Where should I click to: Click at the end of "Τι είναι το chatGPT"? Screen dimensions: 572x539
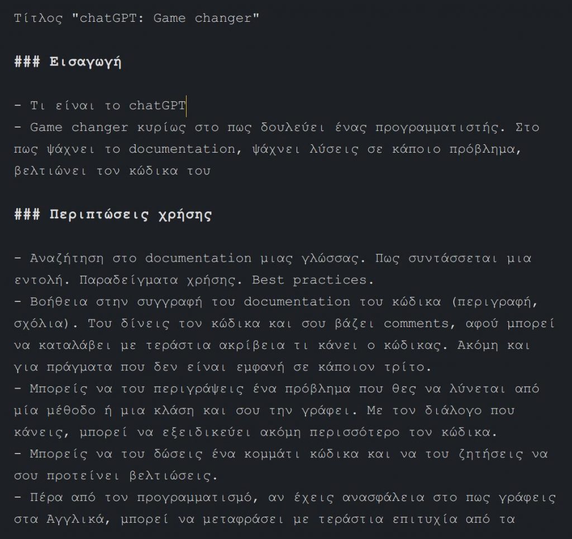coord(186,106)
